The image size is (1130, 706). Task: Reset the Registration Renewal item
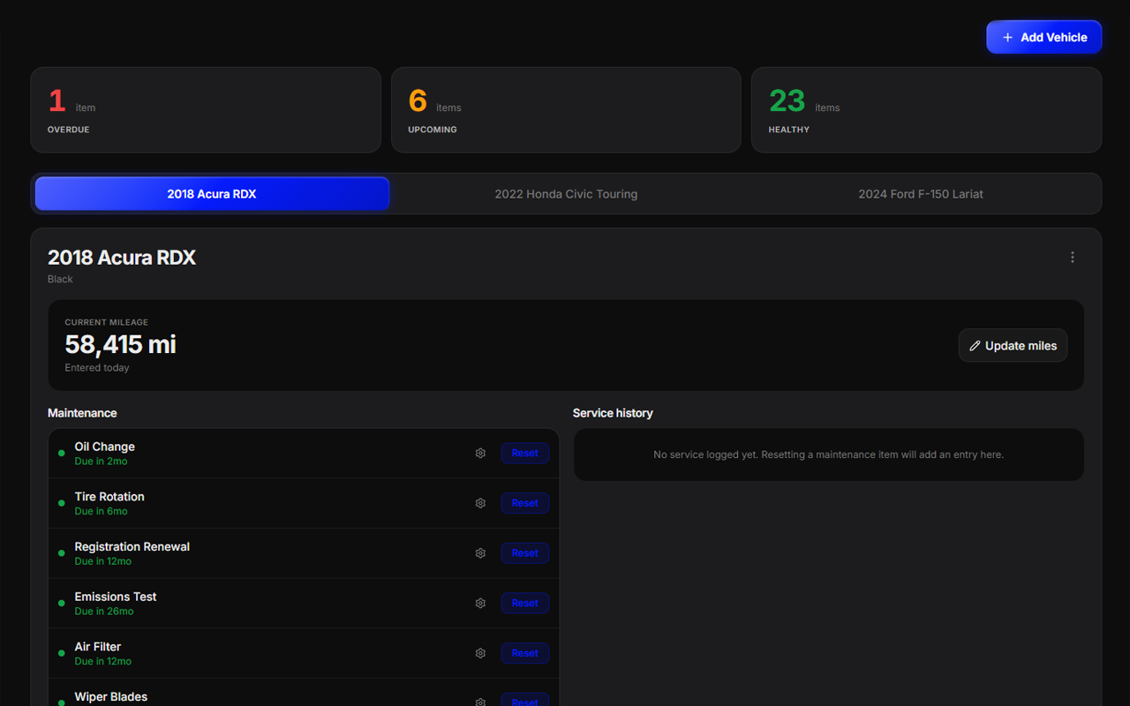click(x=525, y=553)
